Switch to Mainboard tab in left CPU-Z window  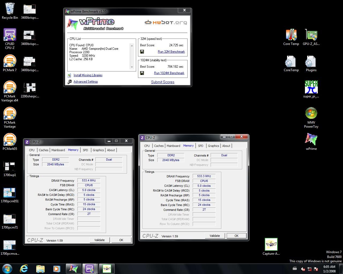58,150
